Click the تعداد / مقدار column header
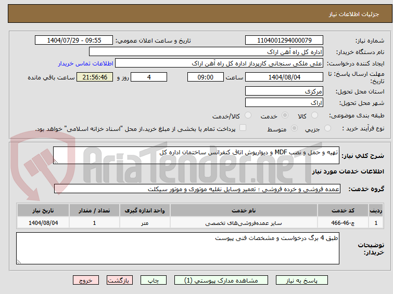Screen dimensions: 393x294 pyautogui.click(x=94, y=210)
